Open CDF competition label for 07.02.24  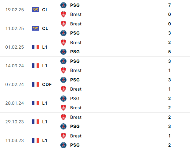[x=47, y=84]
